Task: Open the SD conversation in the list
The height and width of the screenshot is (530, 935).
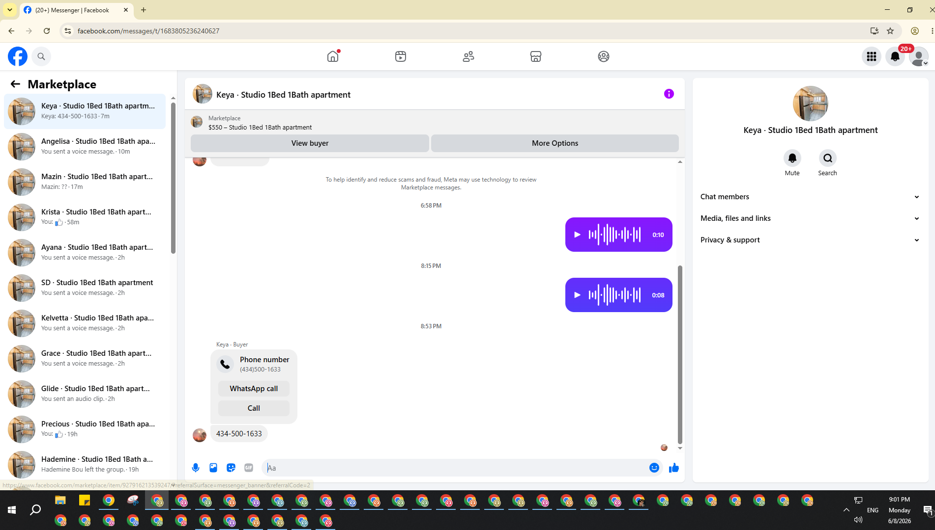Action: [x=85, y=288]
